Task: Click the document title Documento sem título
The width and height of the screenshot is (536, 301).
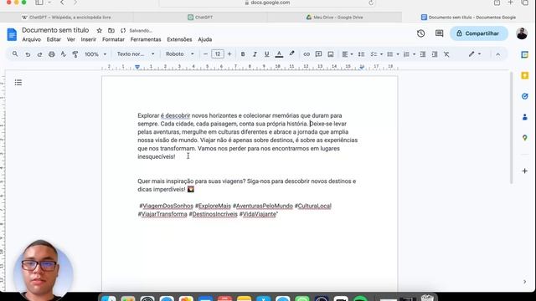Action: (55, 30)
